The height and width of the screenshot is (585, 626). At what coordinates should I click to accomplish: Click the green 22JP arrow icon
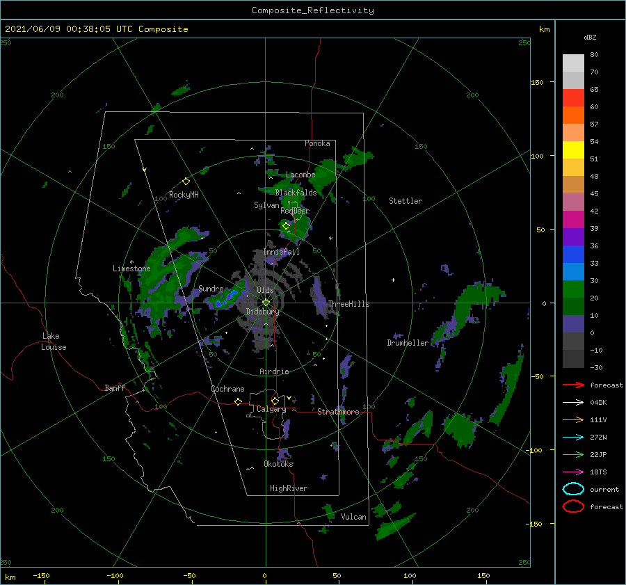(573, 454)
